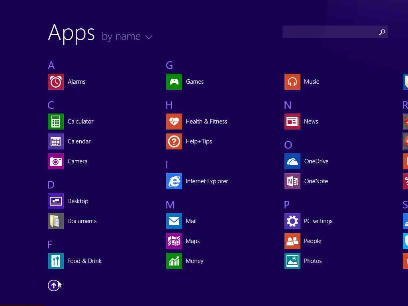Open the Mail app icon

[x=174, y=221]
